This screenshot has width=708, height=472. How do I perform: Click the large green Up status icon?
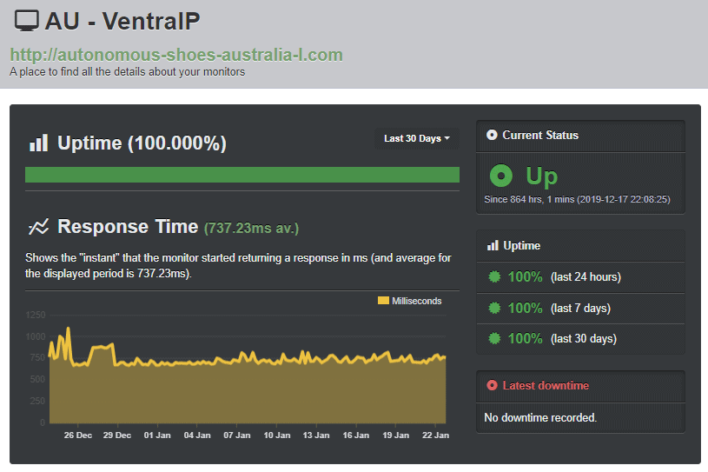point(500,176)
